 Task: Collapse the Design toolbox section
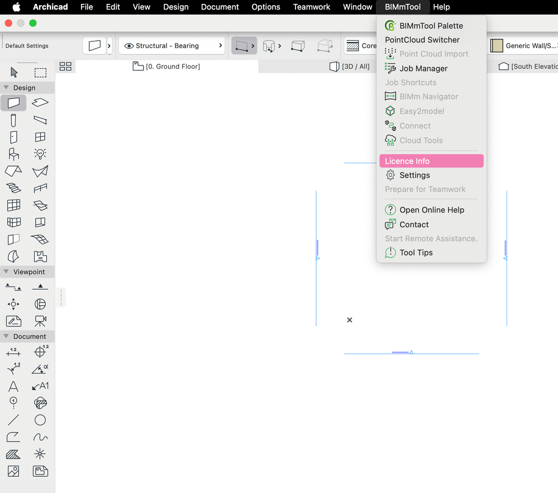click(6, 87)
